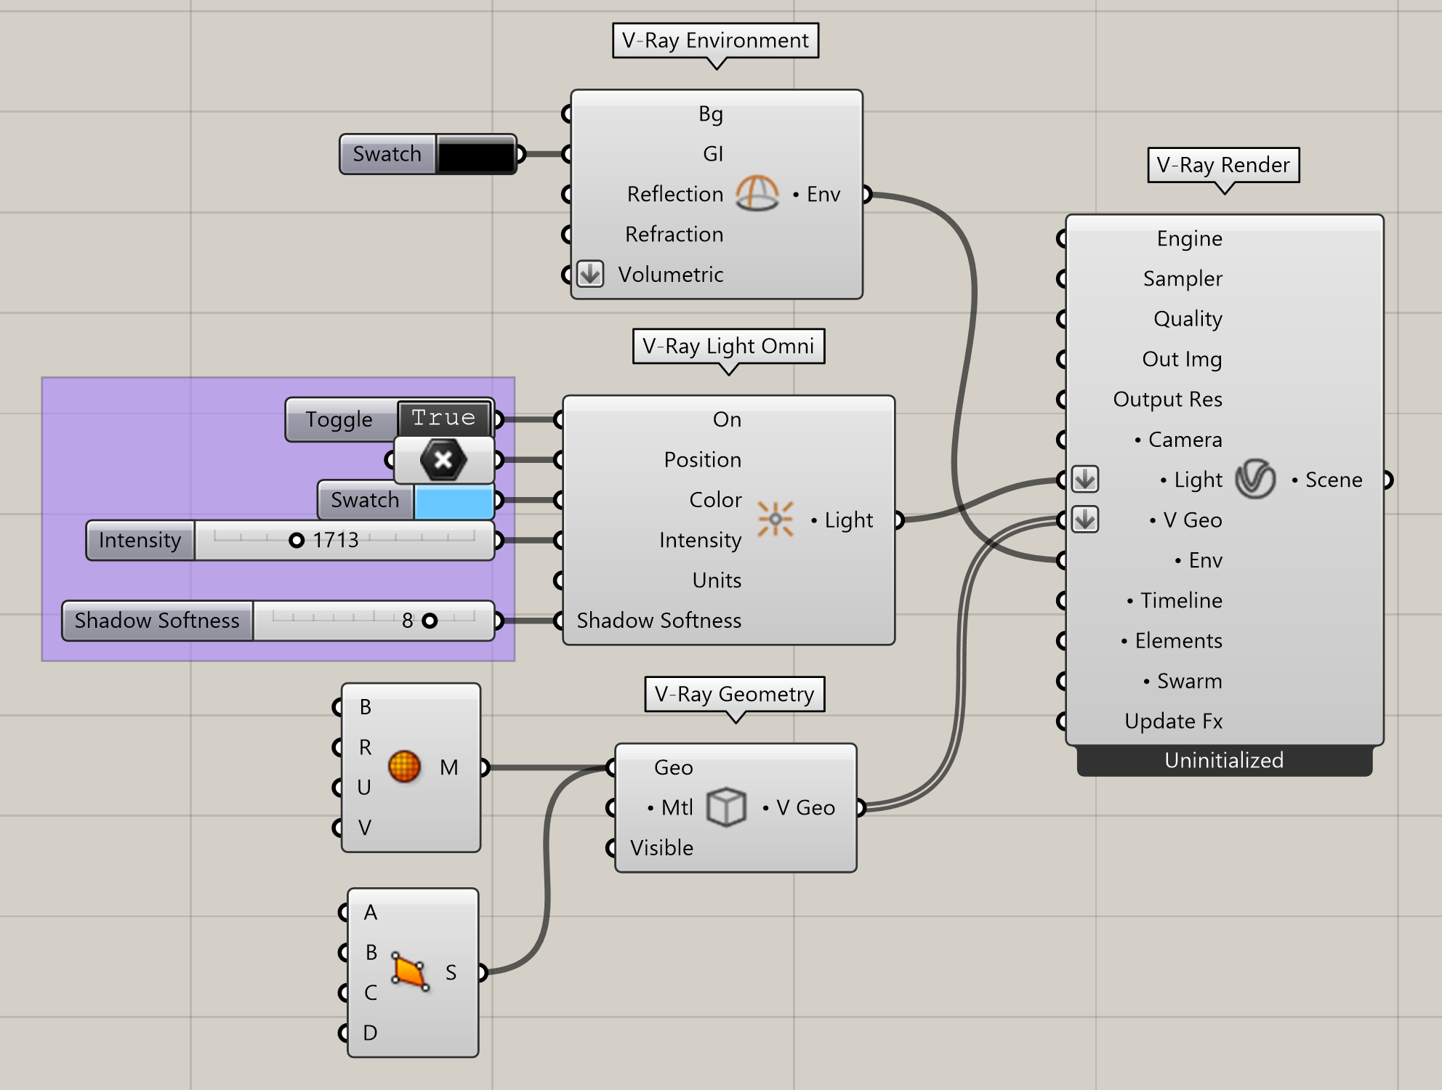Click the Geo input on V-Ray Geometry

(673, 767)
